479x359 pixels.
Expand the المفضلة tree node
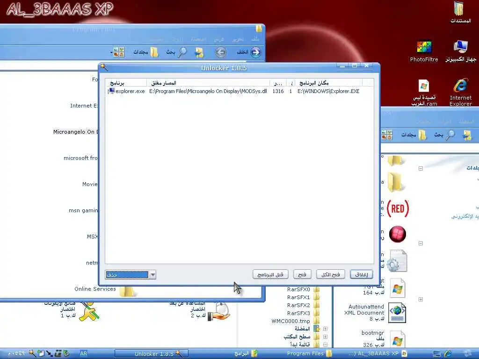click(x=325, y=329)
